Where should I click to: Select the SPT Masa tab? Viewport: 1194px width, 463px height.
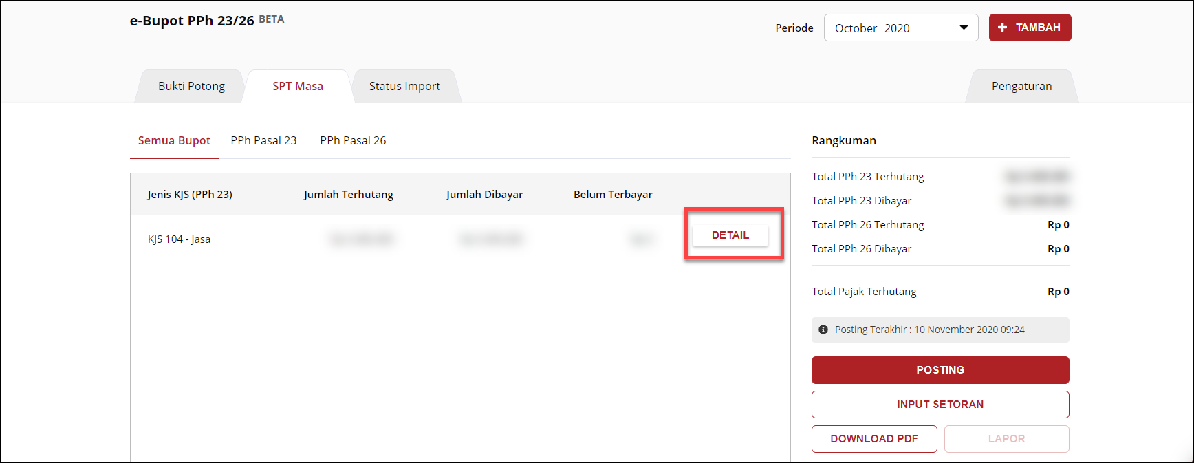(x=298, y=87)
